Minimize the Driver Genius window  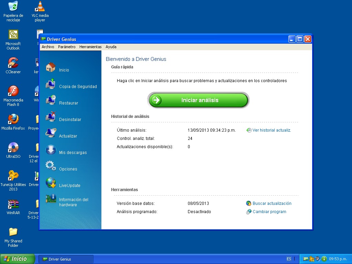pos(291,39)
